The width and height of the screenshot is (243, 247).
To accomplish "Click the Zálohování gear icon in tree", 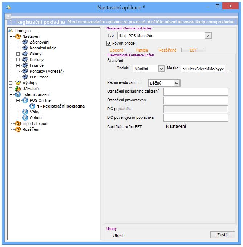I will click(x=25, y=42).
